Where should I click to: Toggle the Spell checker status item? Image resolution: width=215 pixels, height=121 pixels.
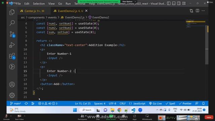pos(170,104)
